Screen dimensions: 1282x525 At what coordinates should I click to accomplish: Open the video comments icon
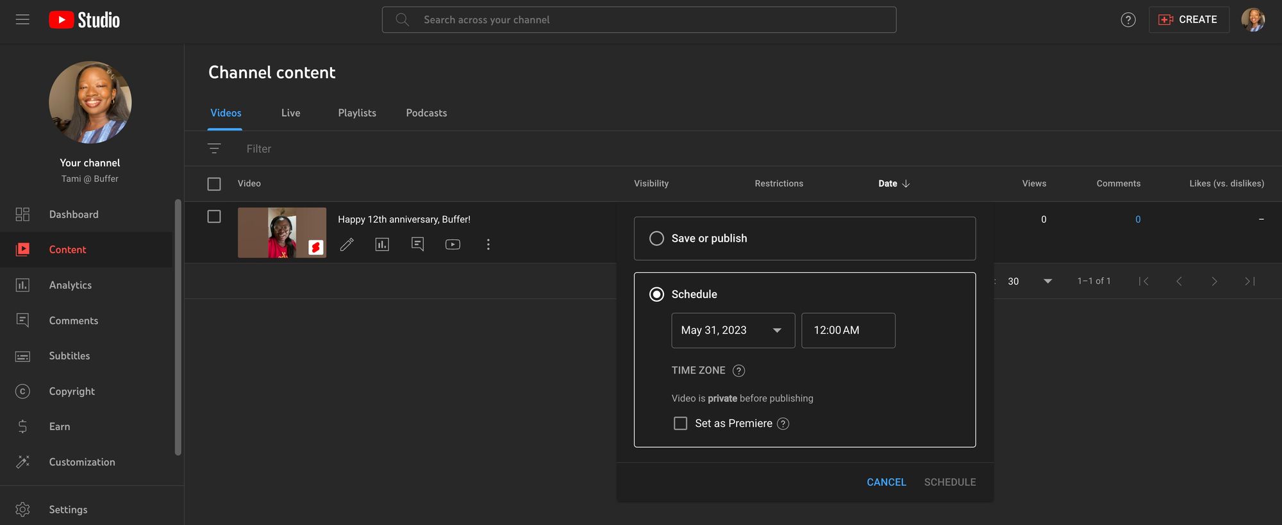pyautogui.click(x=417, y=244)
